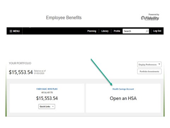Click the $15,553.54 401K plan balance
The height and width of the screenshot is (128, 170).
pos(47,98)
